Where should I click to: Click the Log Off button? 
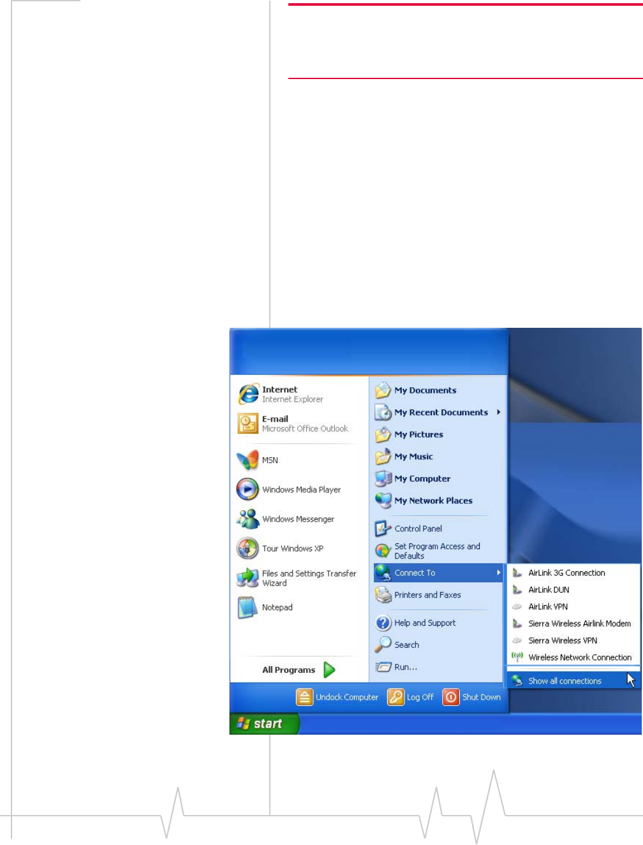click(411, 697)
